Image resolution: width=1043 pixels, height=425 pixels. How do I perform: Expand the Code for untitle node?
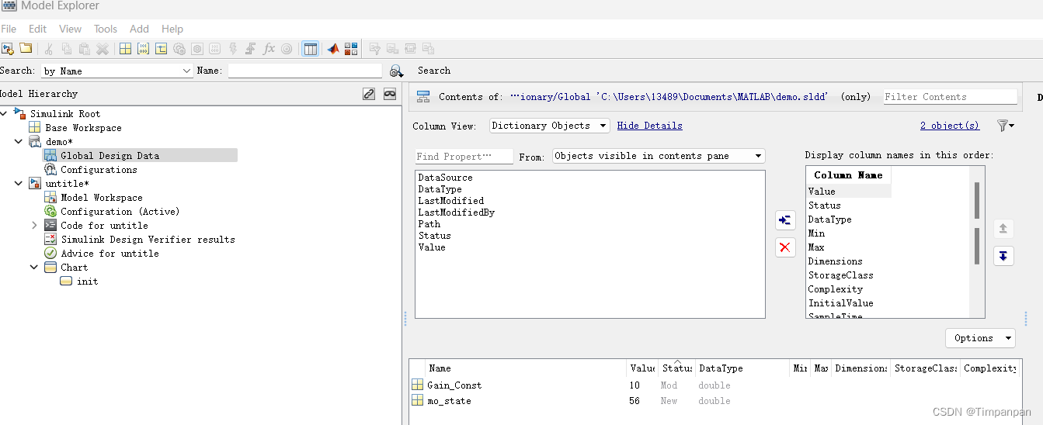(x=34, y=226)
